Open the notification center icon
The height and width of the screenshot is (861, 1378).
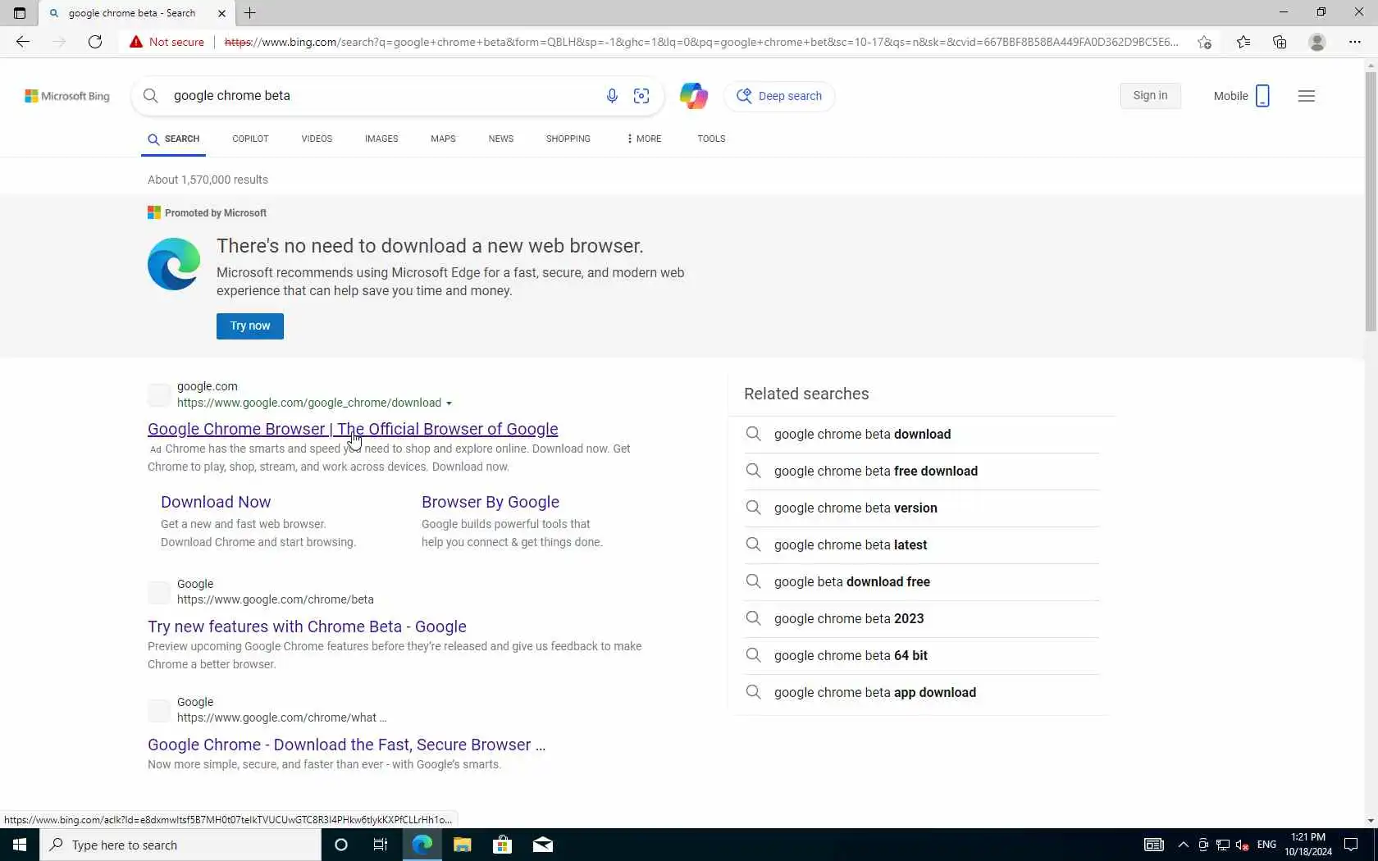(1351, 845)
